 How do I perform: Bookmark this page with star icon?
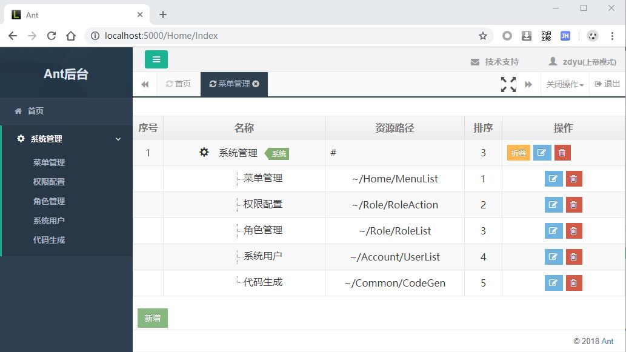(x=483, y=36)
